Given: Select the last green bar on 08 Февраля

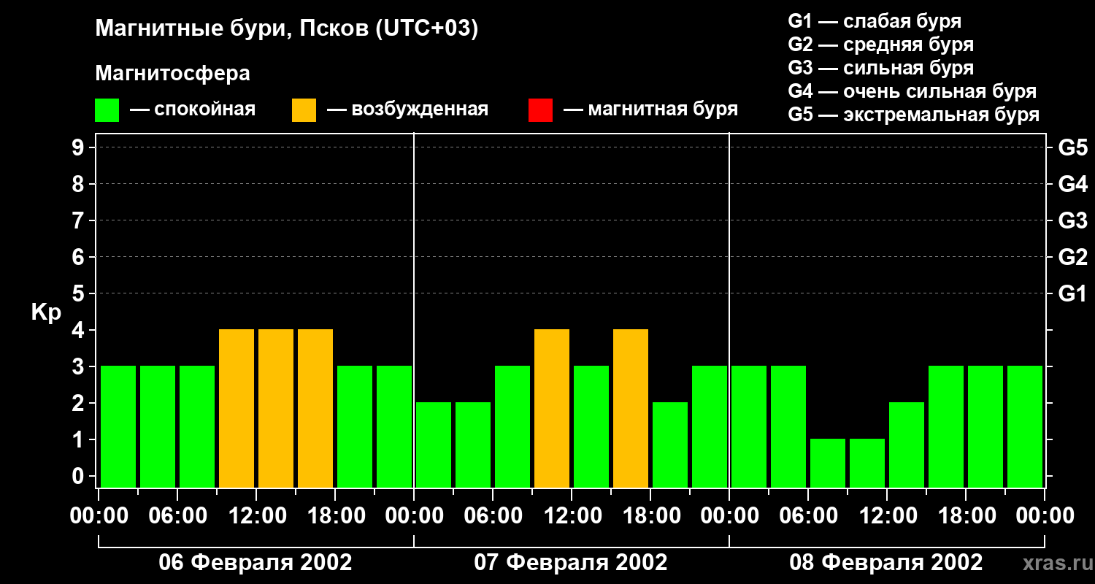Looking at the screenshot, I should point(1025,426).
